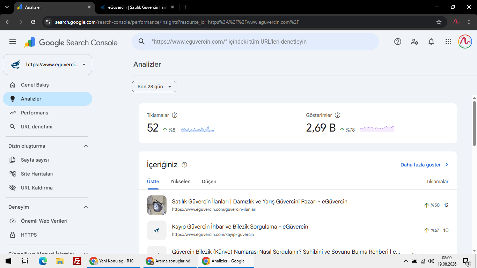The height and width of the screenshot is (268, 477).
Task: Click the guvercin-ilanlari pigeon thumbnail
Action: tap(157, 205)
